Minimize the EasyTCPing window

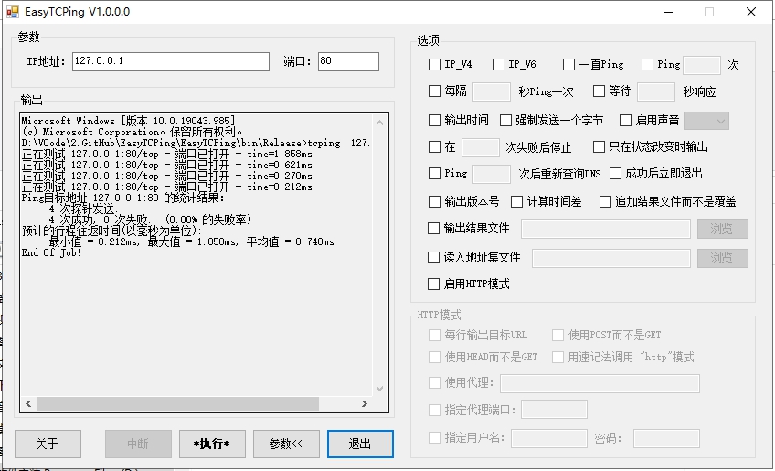pyautogui.click(x=667, y=12)
